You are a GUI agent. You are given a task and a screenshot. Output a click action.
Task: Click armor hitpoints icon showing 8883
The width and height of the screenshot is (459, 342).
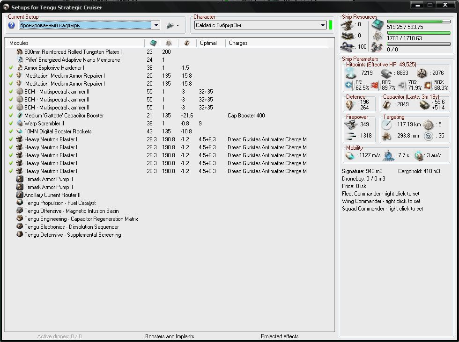pos(386,73)
